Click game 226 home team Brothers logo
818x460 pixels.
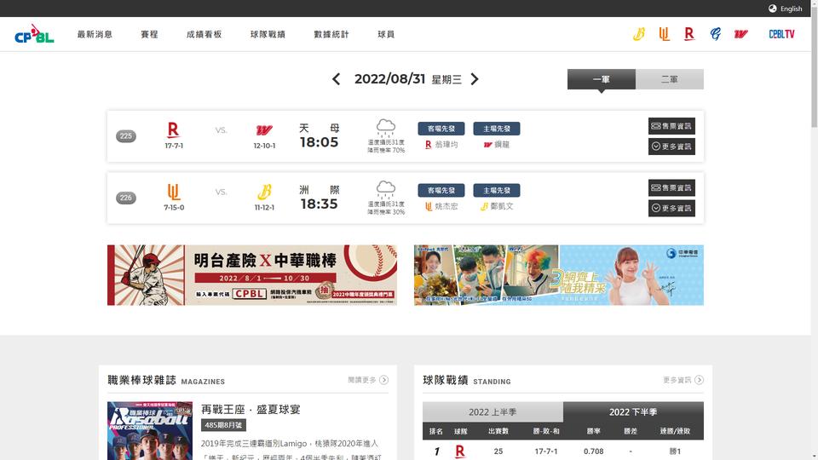[264, 192]
